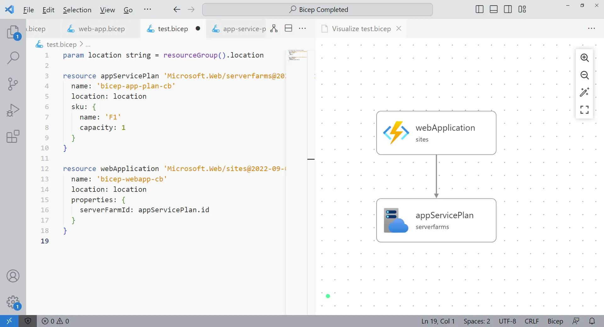Screen dimensions: 604x327
Task: Open the Explorer view in activity bar
Action: point(13,32)
